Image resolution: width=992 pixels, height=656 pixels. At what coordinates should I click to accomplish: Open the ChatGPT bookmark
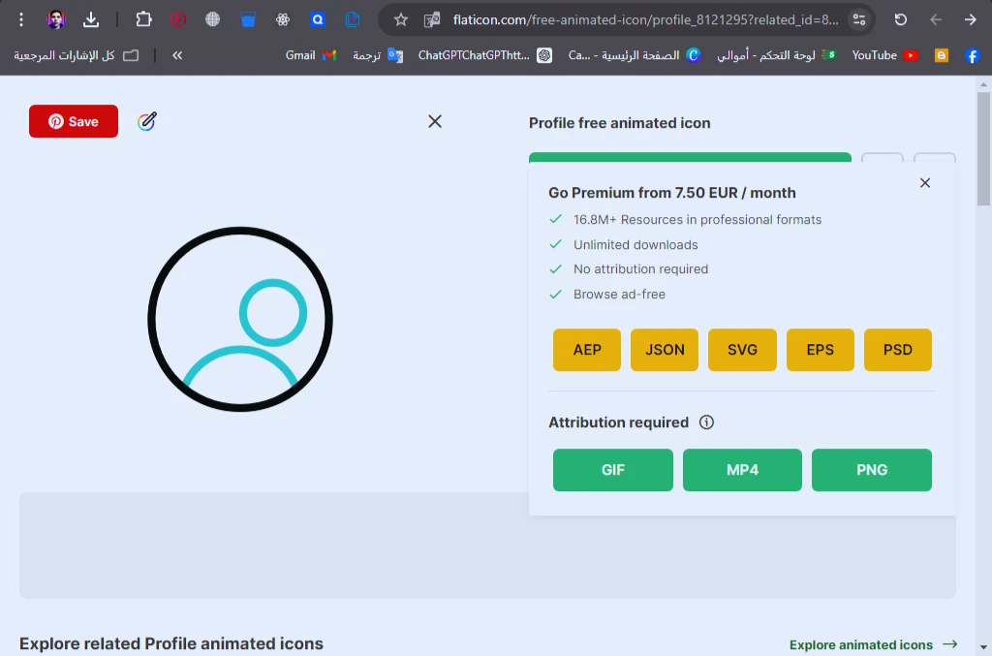(484, 55)
